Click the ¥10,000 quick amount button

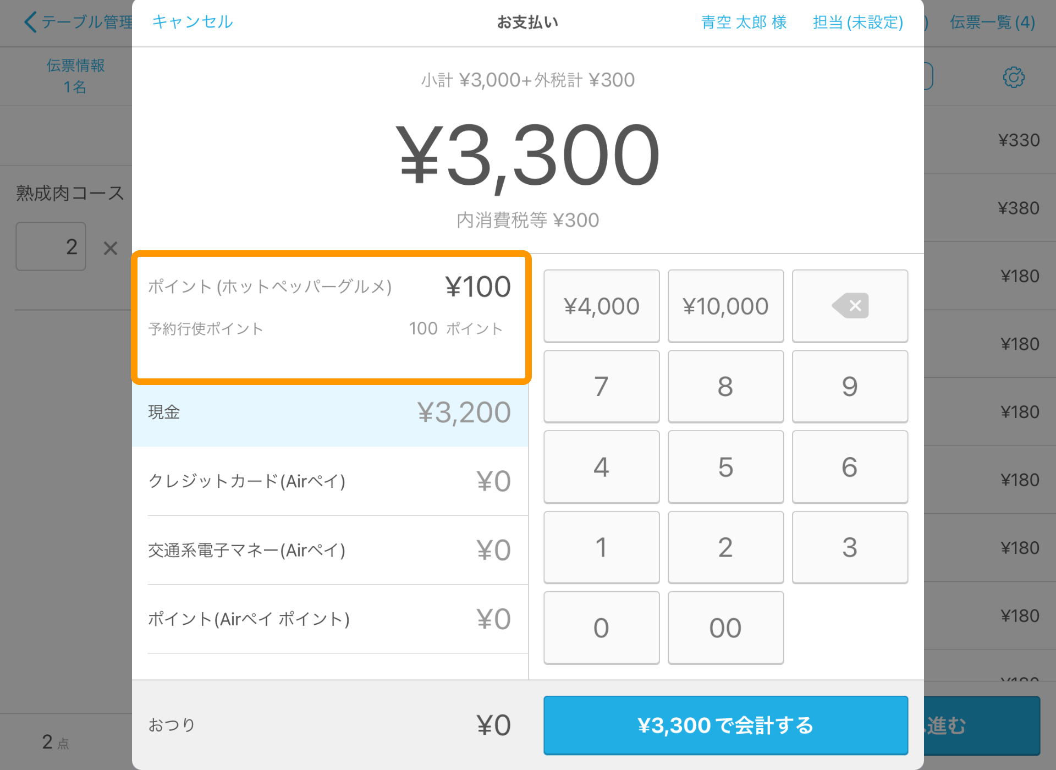[724, 305]
